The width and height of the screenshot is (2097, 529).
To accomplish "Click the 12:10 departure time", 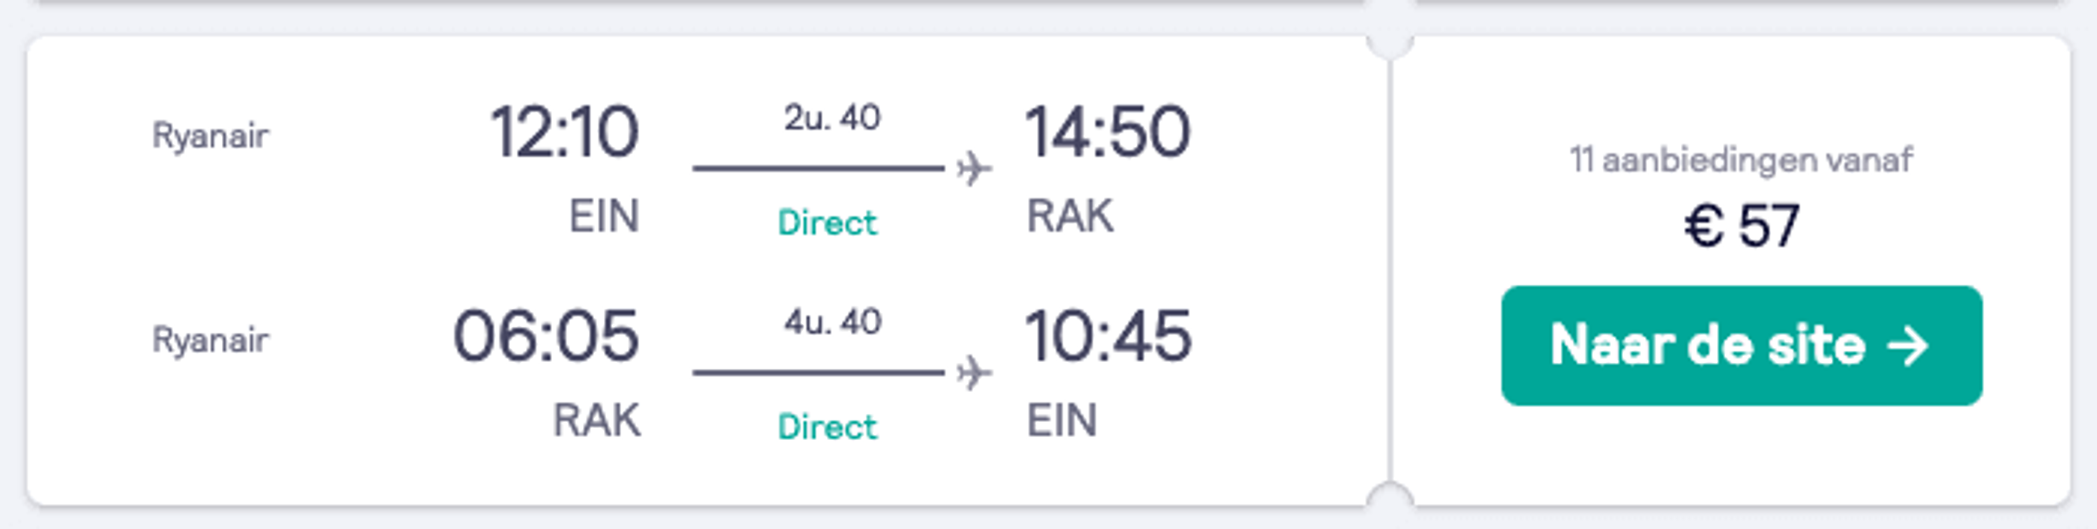I will (x=564, y=131).
